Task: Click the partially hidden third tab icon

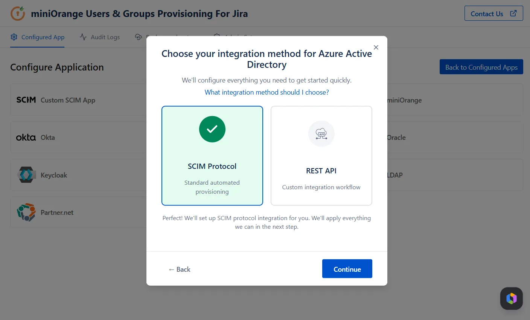Action: tap(139, 37)
